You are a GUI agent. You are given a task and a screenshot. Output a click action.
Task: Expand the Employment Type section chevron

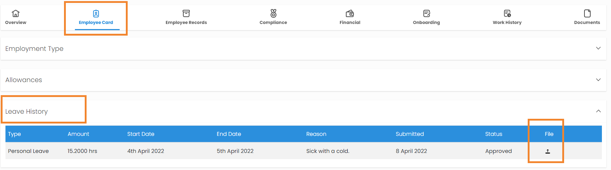(598, 48)
